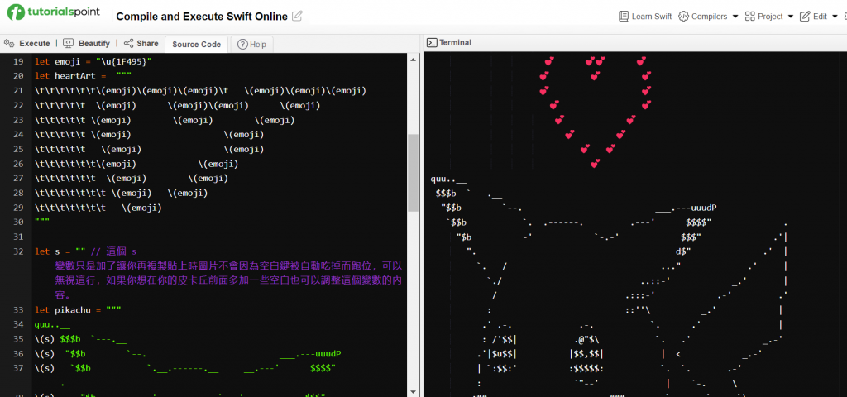Select the Terminal panel tab

pos(449,42)
